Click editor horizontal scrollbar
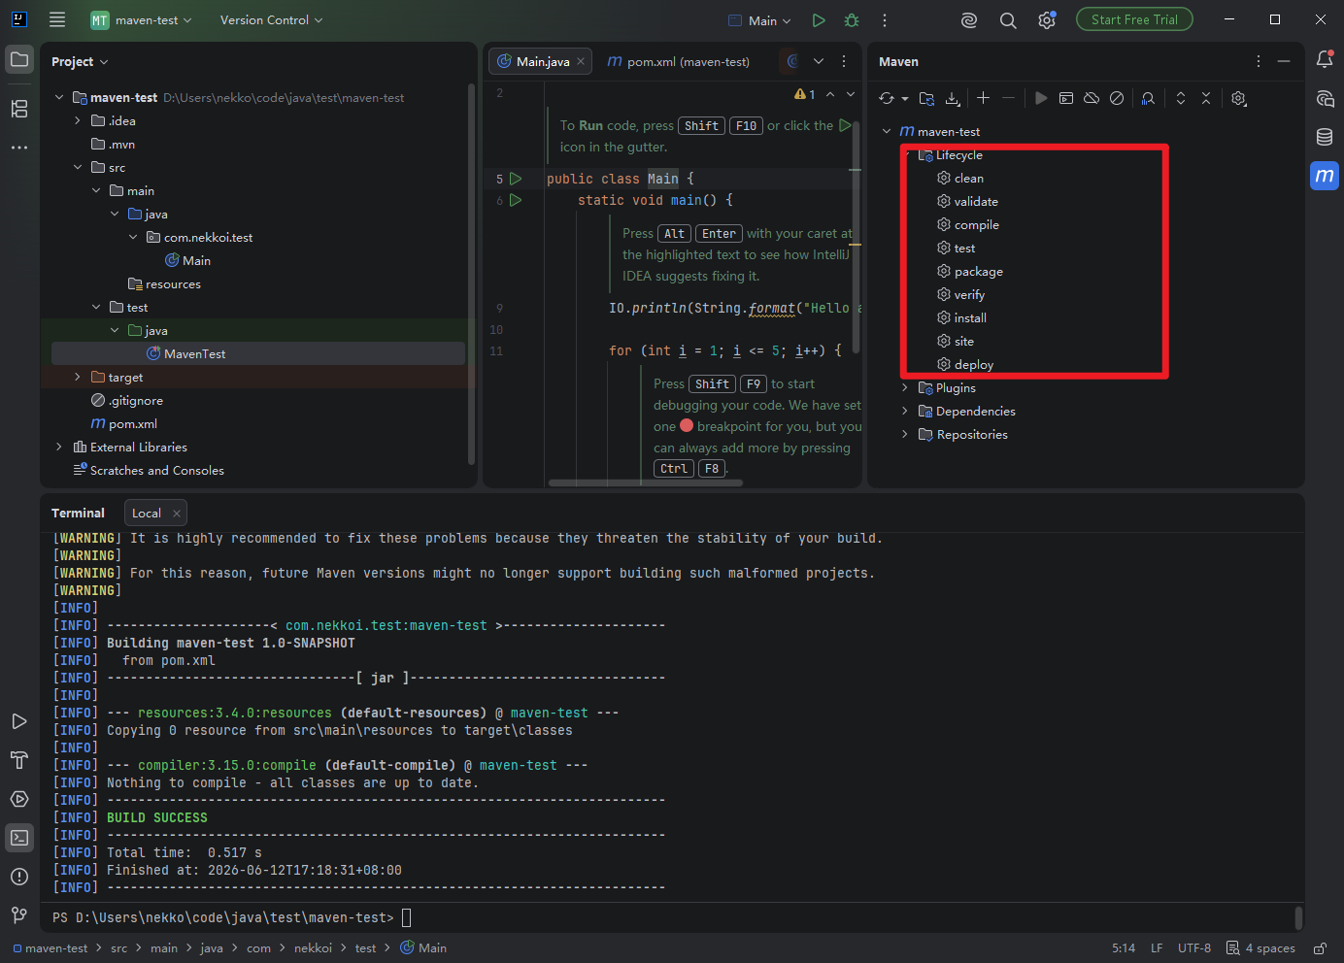 tap(645, 482)
